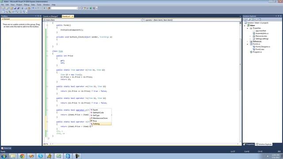The image size is (283, 159).
Task: Open the zoom percentage dropdown in editor
Action: (50, 144)
